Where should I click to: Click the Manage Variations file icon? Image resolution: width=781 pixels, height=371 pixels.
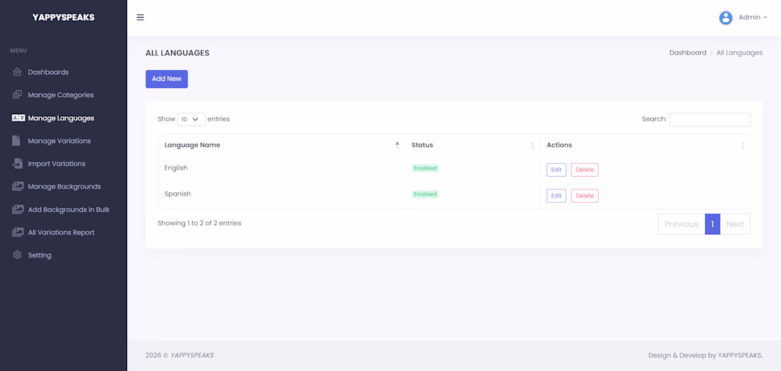point(16,140)
